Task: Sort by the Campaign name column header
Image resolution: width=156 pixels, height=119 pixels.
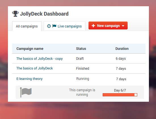Action: coord(30,49)
